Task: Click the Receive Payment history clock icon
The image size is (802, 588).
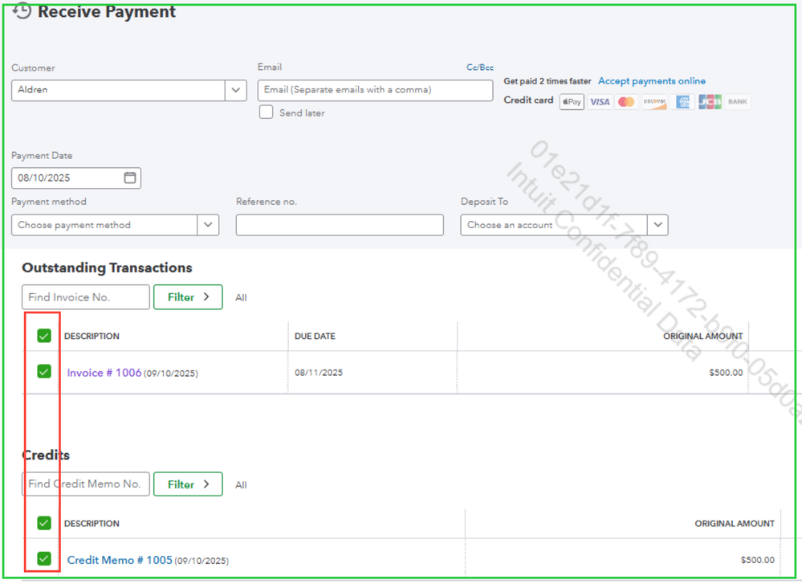Action: pyautogui.click(x=22, y=10)
